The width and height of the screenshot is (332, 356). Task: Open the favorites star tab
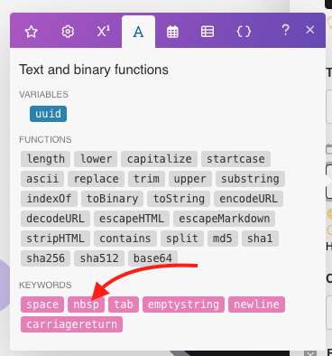[x=32, y=32]
